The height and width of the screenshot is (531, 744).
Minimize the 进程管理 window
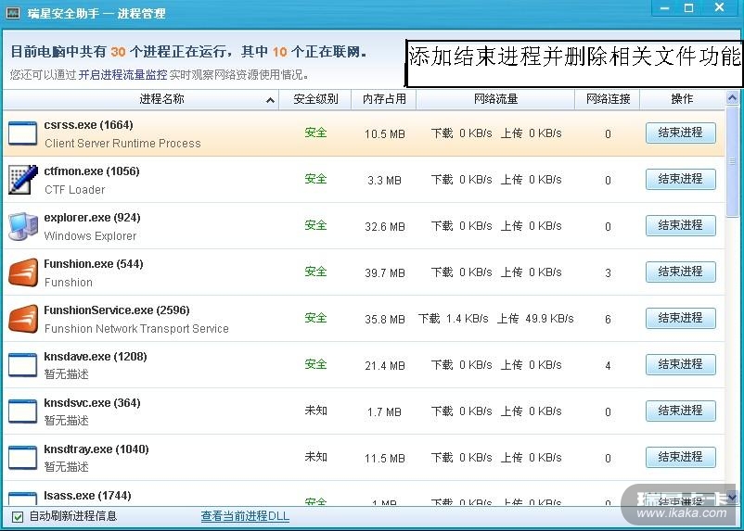tap(665, 8)
